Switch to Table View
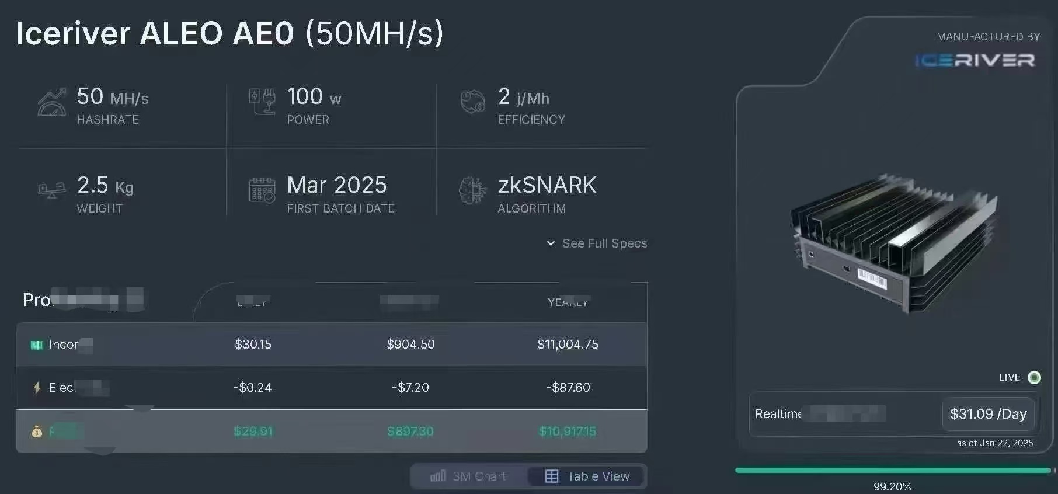The height and width of the screenshot is (494, 1058). pos(587,476)
